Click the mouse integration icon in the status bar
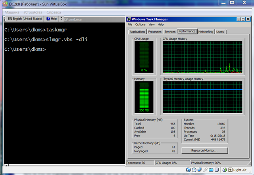254x175 pixels. 225,170
